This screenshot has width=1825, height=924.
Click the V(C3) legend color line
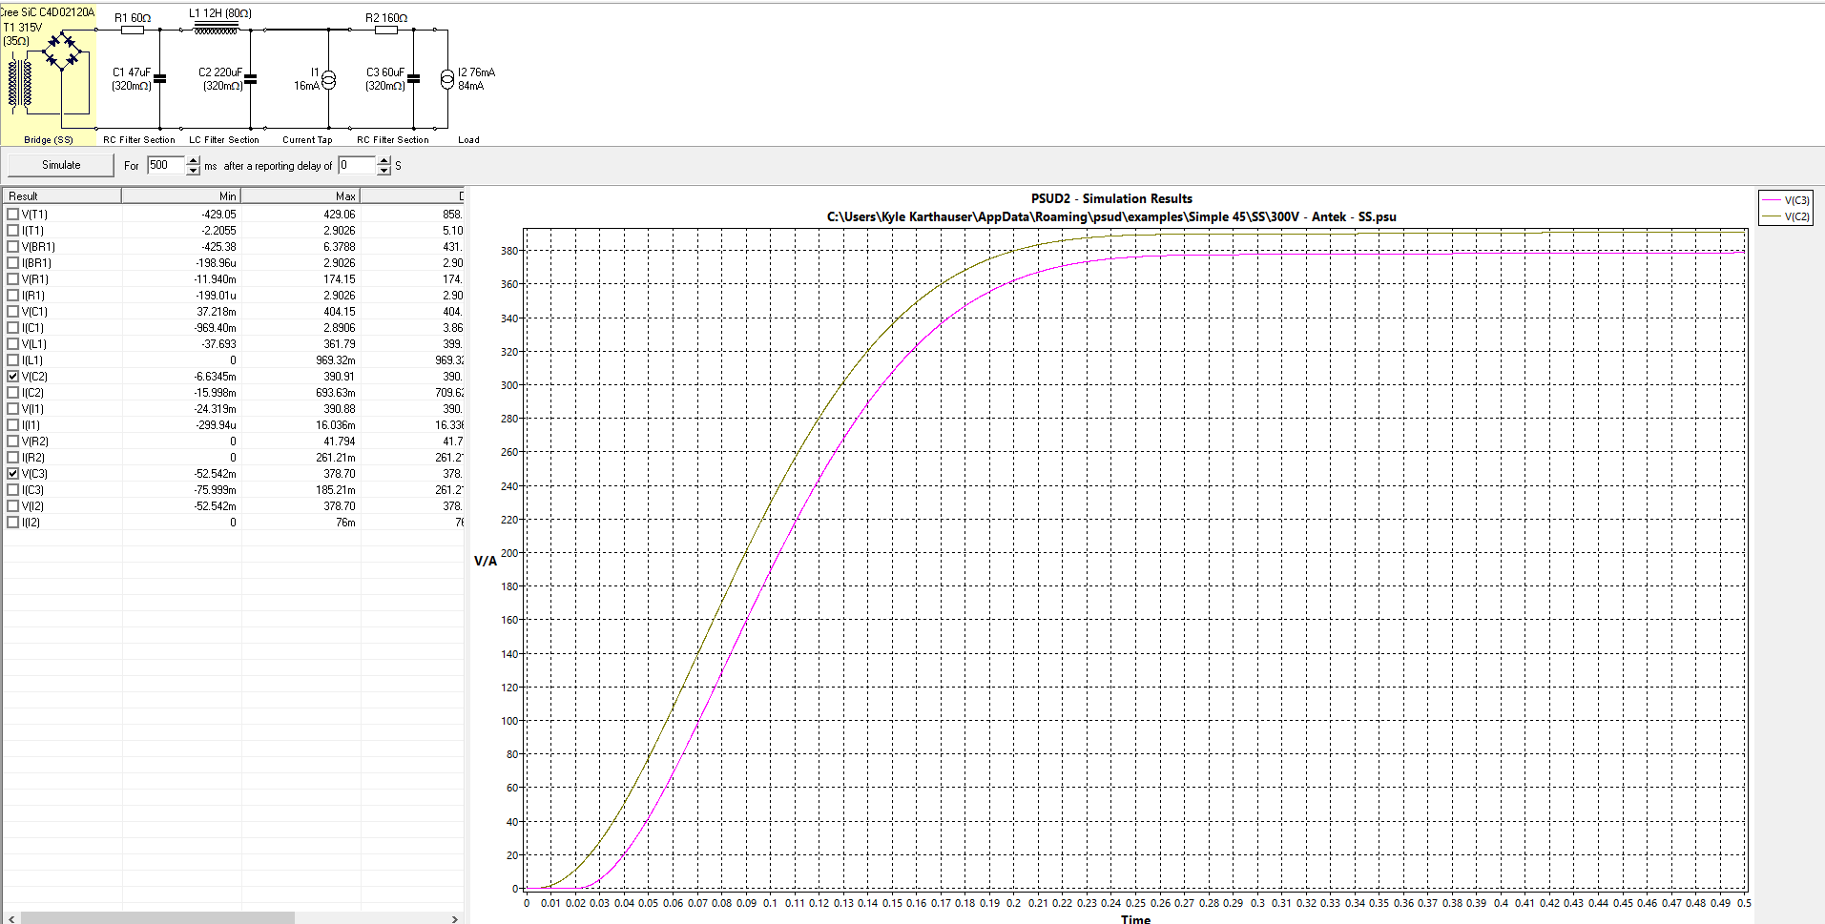click(x=1772, y=200)
